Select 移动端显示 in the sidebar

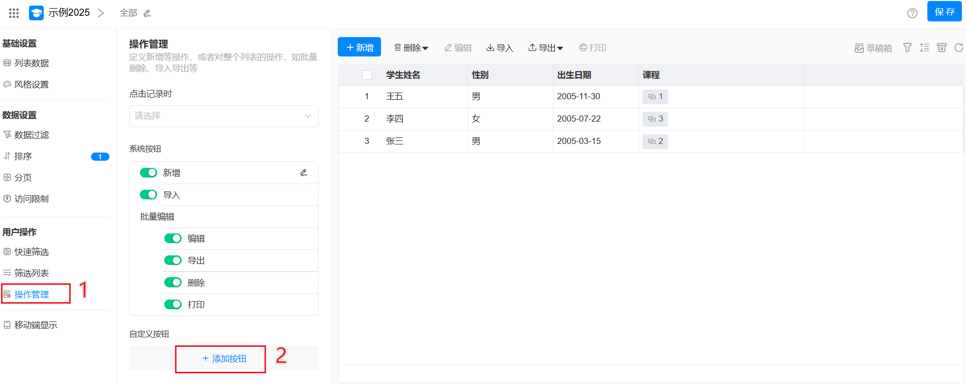(36, 325)
